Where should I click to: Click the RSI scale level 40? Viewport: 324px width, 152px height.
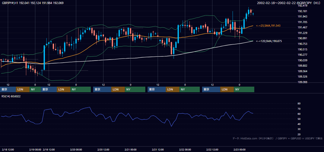[x=299, y=124]
